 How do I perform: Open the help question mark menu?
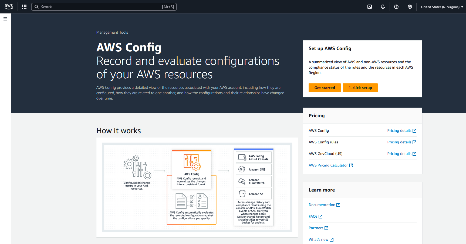[x=396, y=7]
